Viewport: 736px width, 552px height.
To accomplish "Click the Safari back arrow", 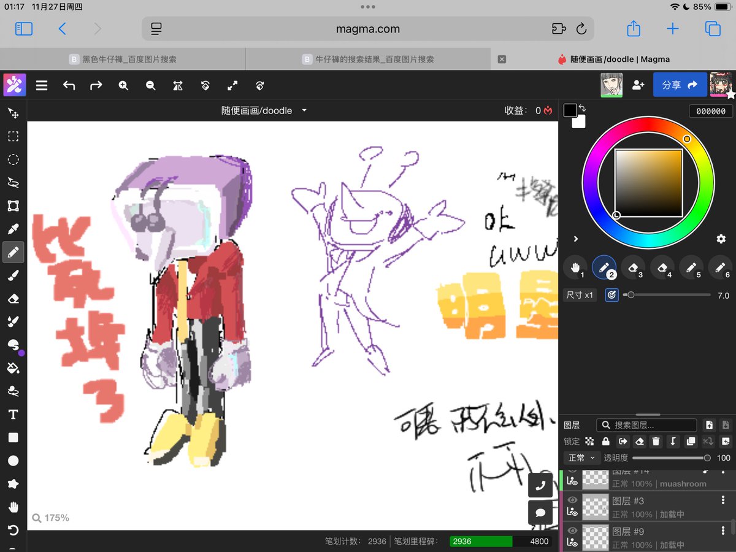I will coord(62,28).
